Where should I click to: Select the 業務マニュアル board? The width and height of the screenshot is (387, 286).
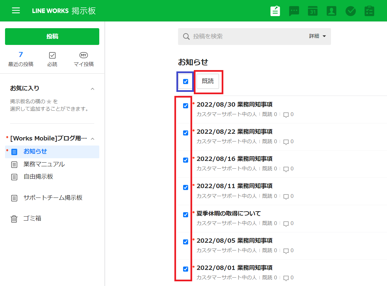tap(44, 164)
